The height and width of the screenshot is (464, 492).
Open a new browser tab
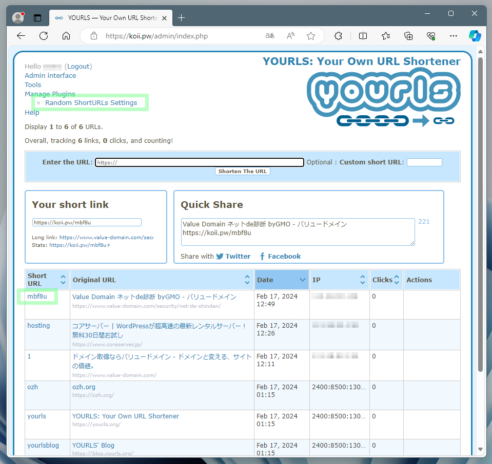(182, 18)
